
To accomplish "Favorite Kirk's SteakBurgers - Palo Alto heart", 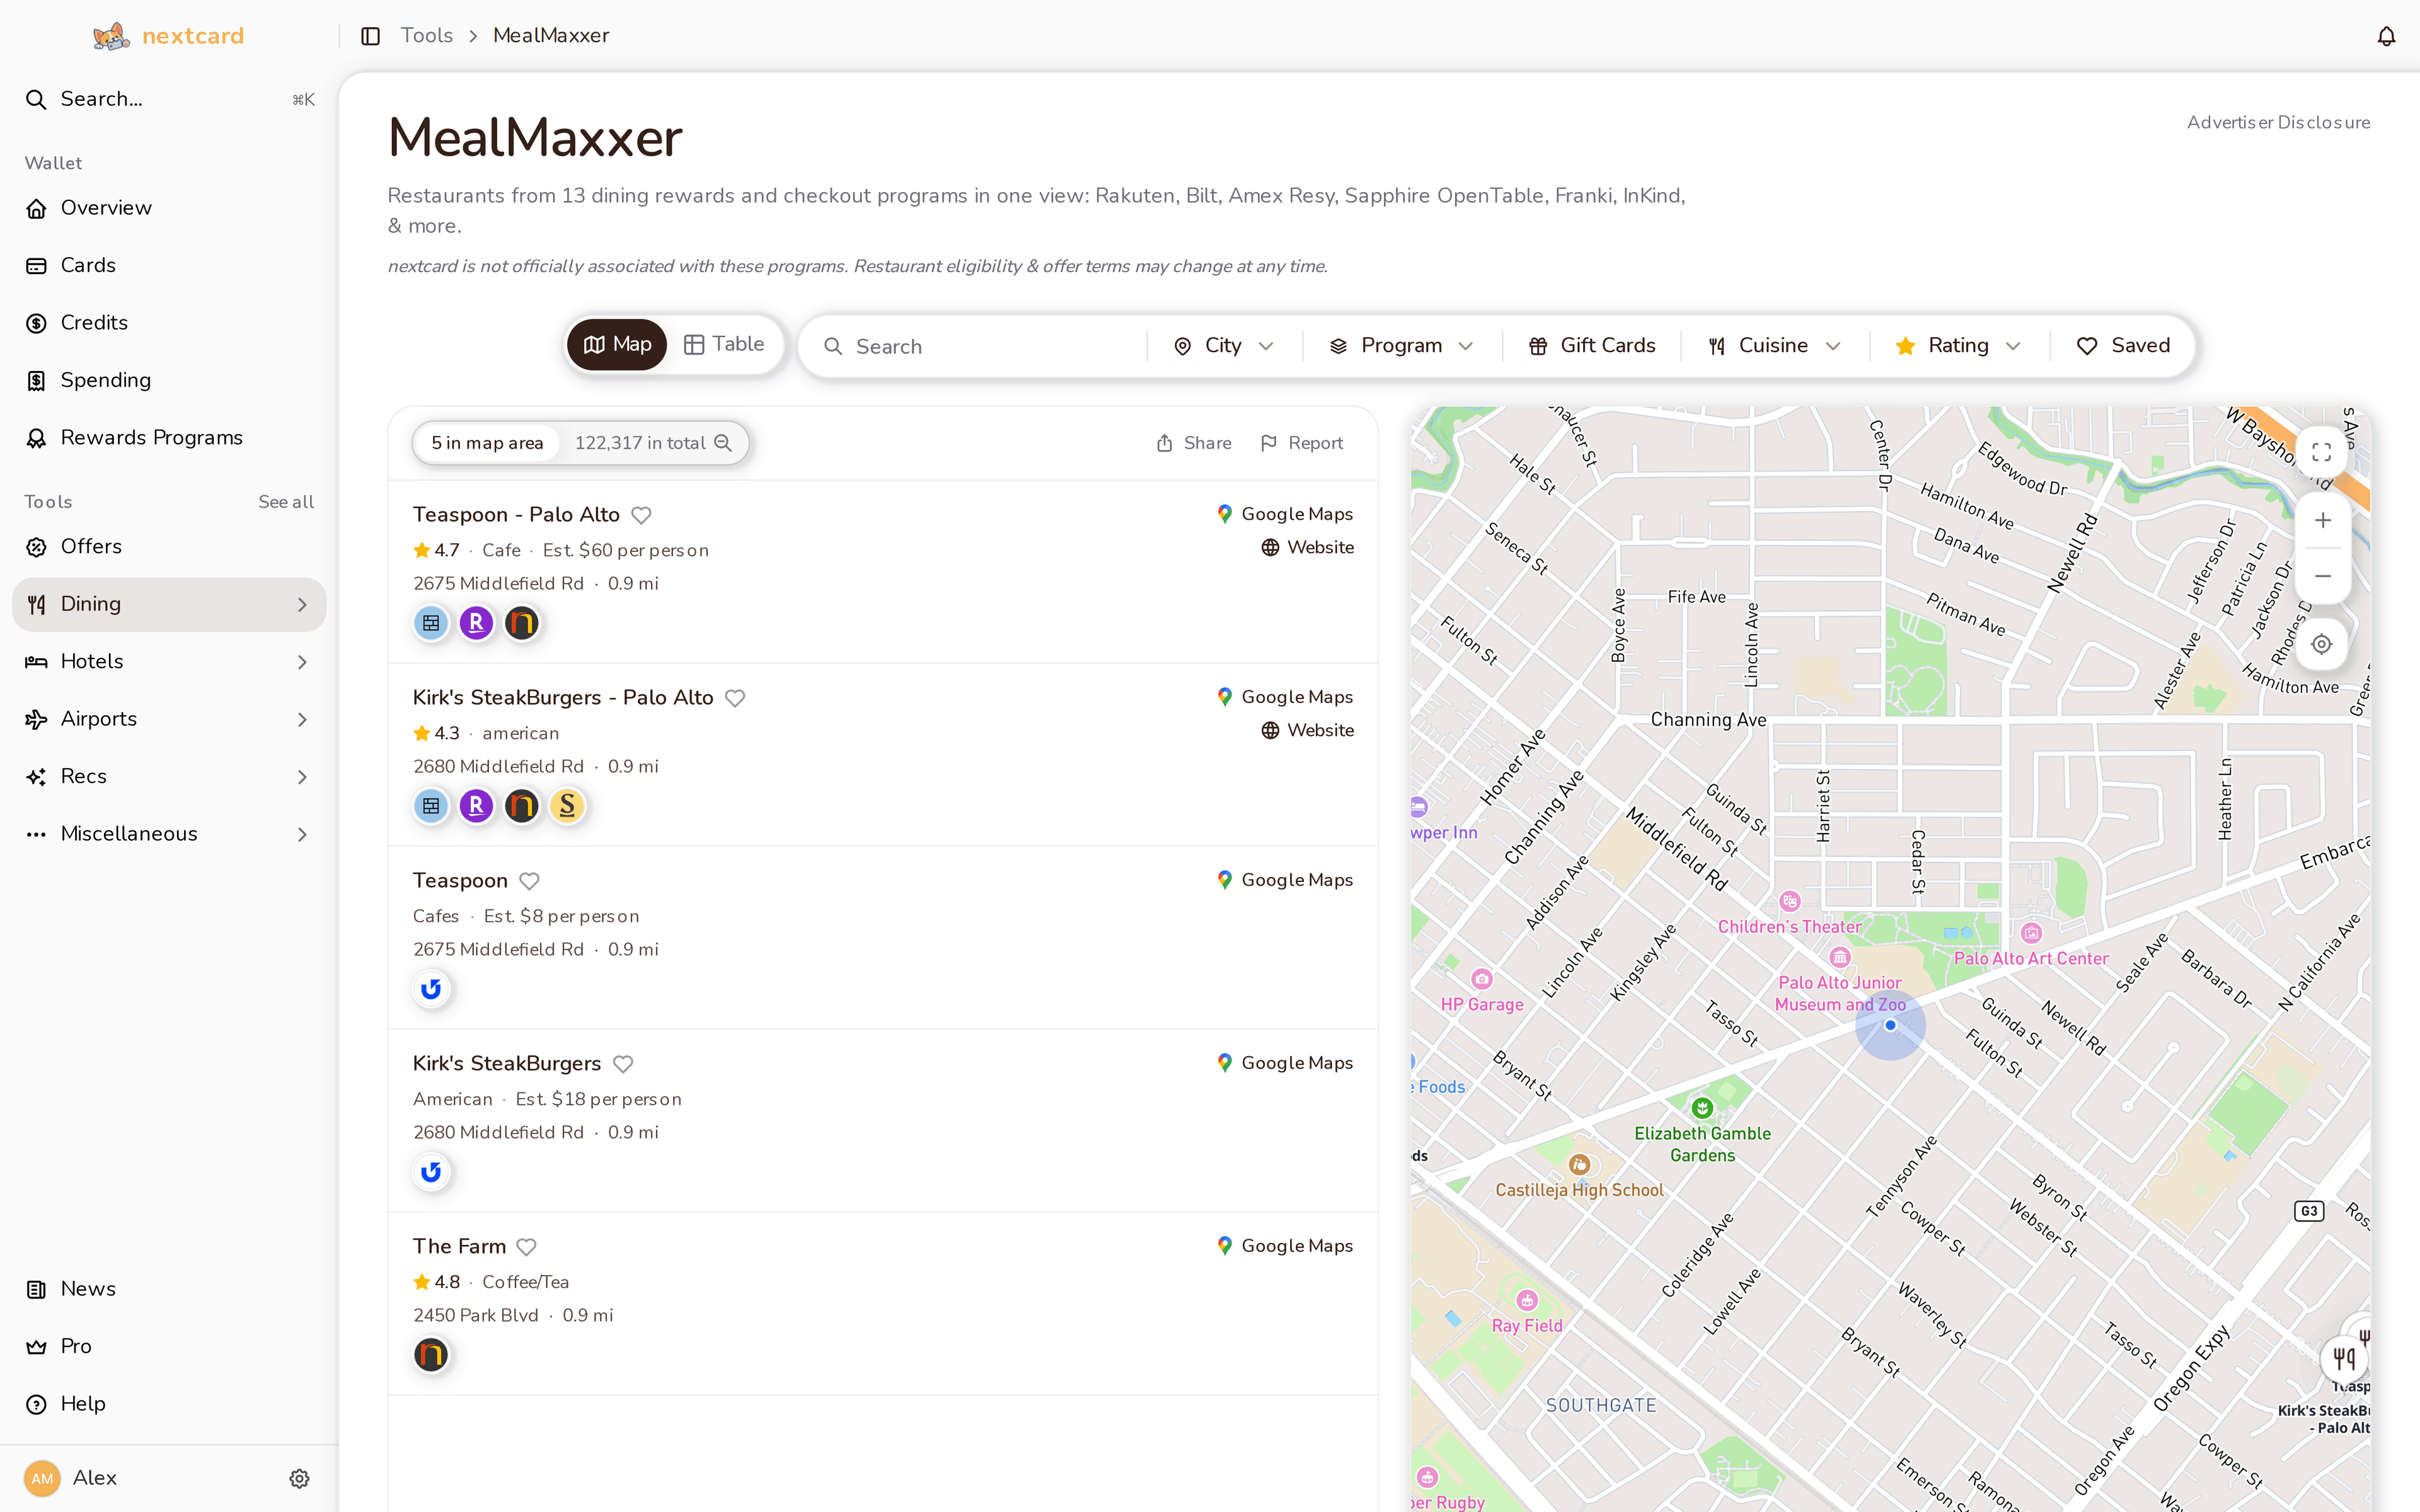I will point(735,698).
